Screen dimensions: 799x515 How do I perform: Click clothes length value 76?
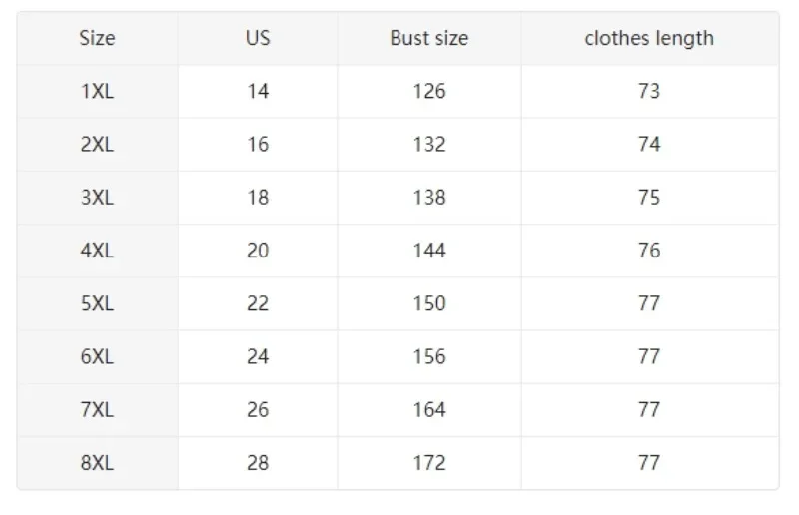point(649,251)
